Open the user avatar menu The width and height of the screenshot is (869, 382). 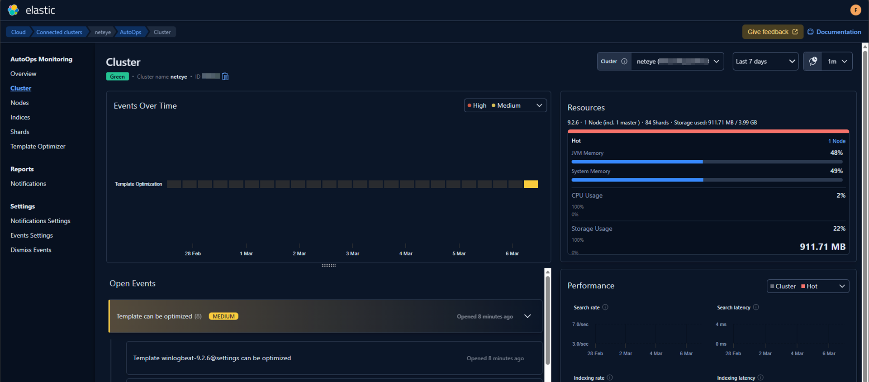click(855, 10)
